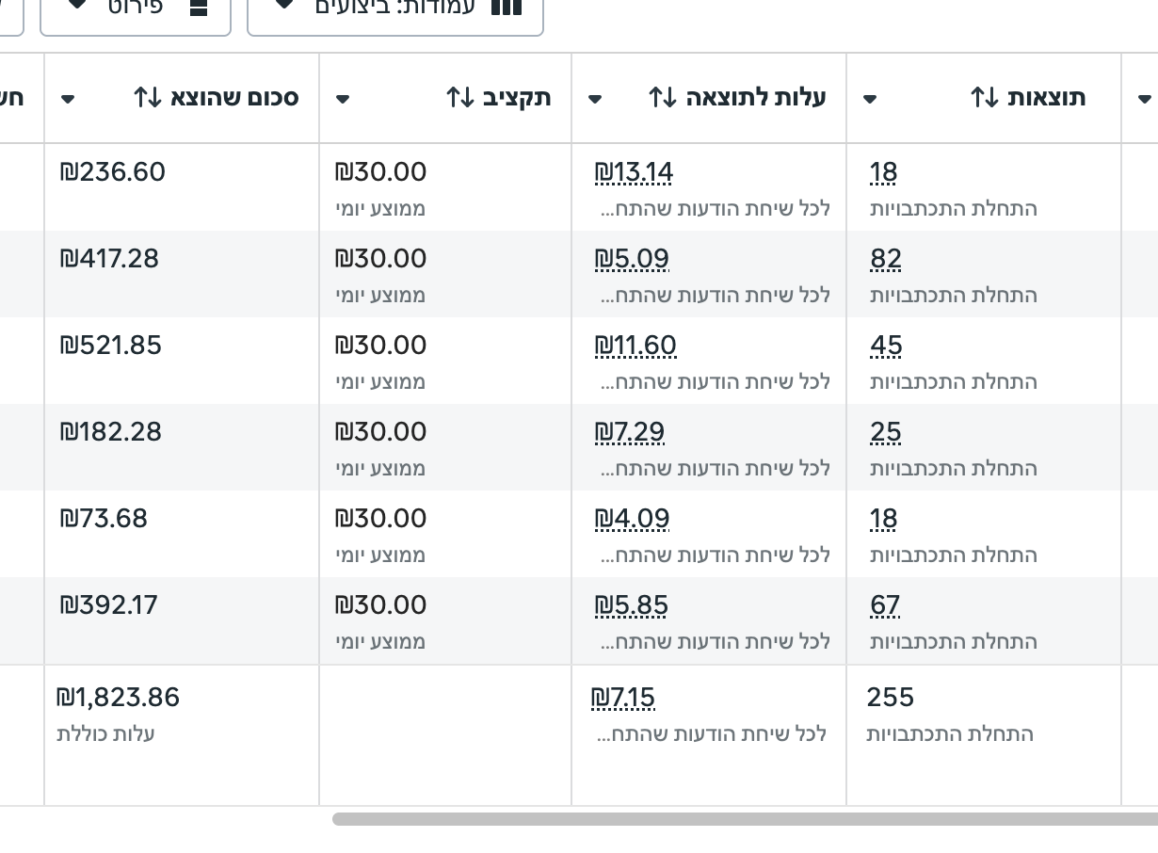Open the 67 results link

pos(885,605)
